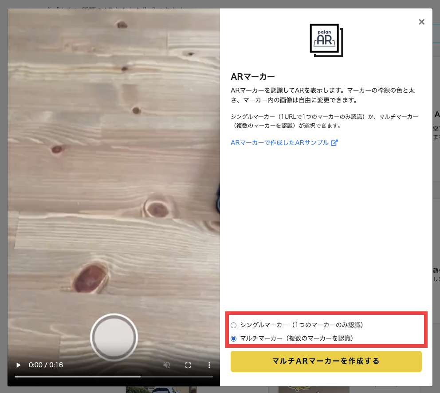Open the video in fullscreen

pyautogui.click(x=188, y=365)
